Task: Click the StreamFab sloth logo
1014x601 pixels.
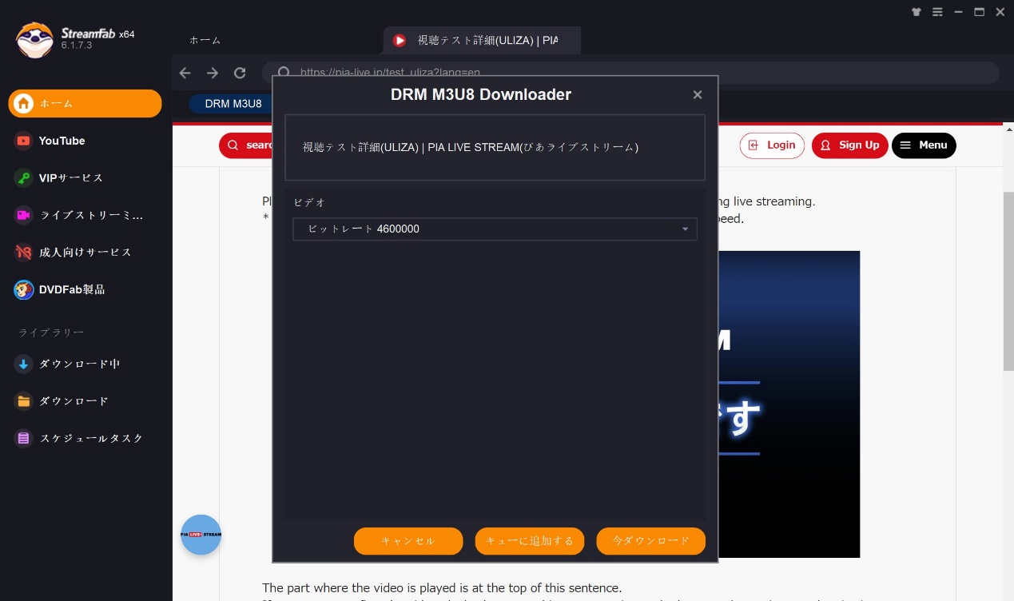Action: [x=34, y=40]
